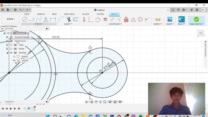The image size is (208, 117).
Task: Click the Save icon
Action: click(15, 10)
